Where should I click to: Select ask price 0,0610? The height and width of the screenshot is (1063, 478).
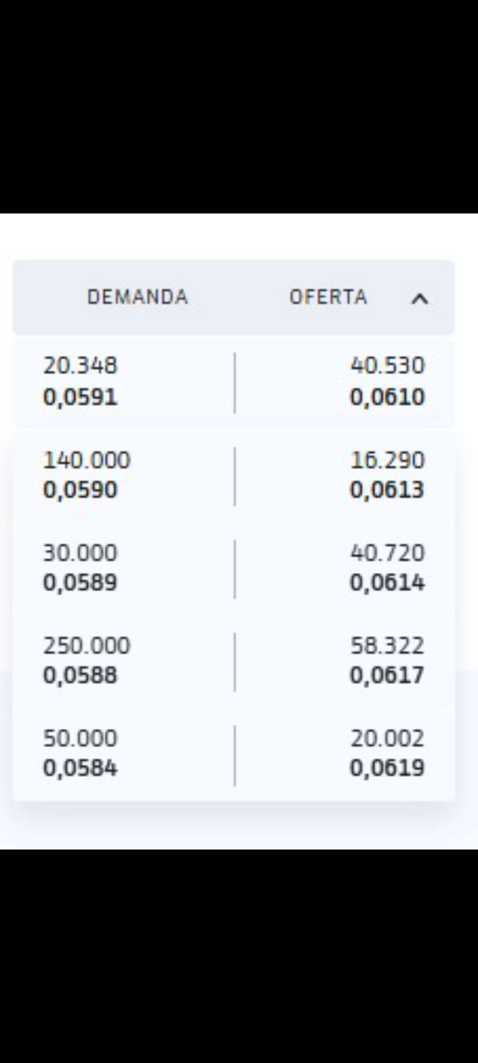tap(387, 397)
